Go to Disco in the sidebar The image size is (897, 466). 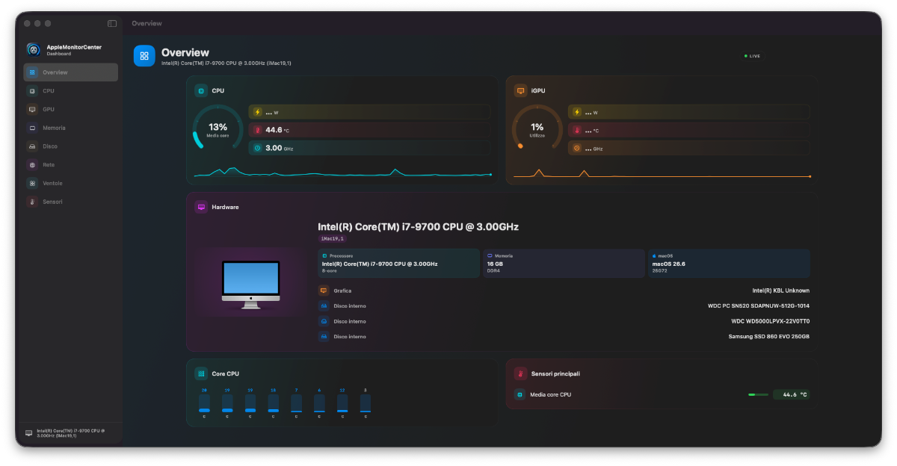71,146
